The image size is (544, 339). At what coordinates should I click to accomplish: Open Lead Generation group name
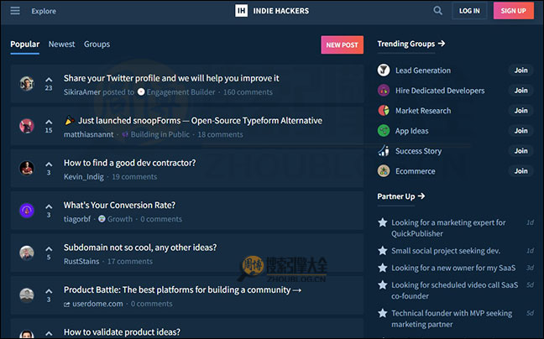tap(423, 70)
